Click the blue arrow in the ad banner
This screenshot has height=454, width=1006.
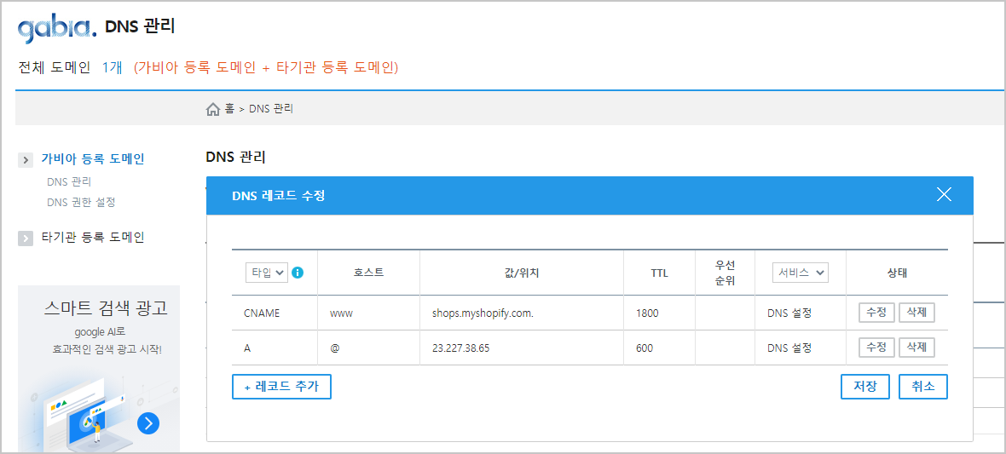(148, 422)
